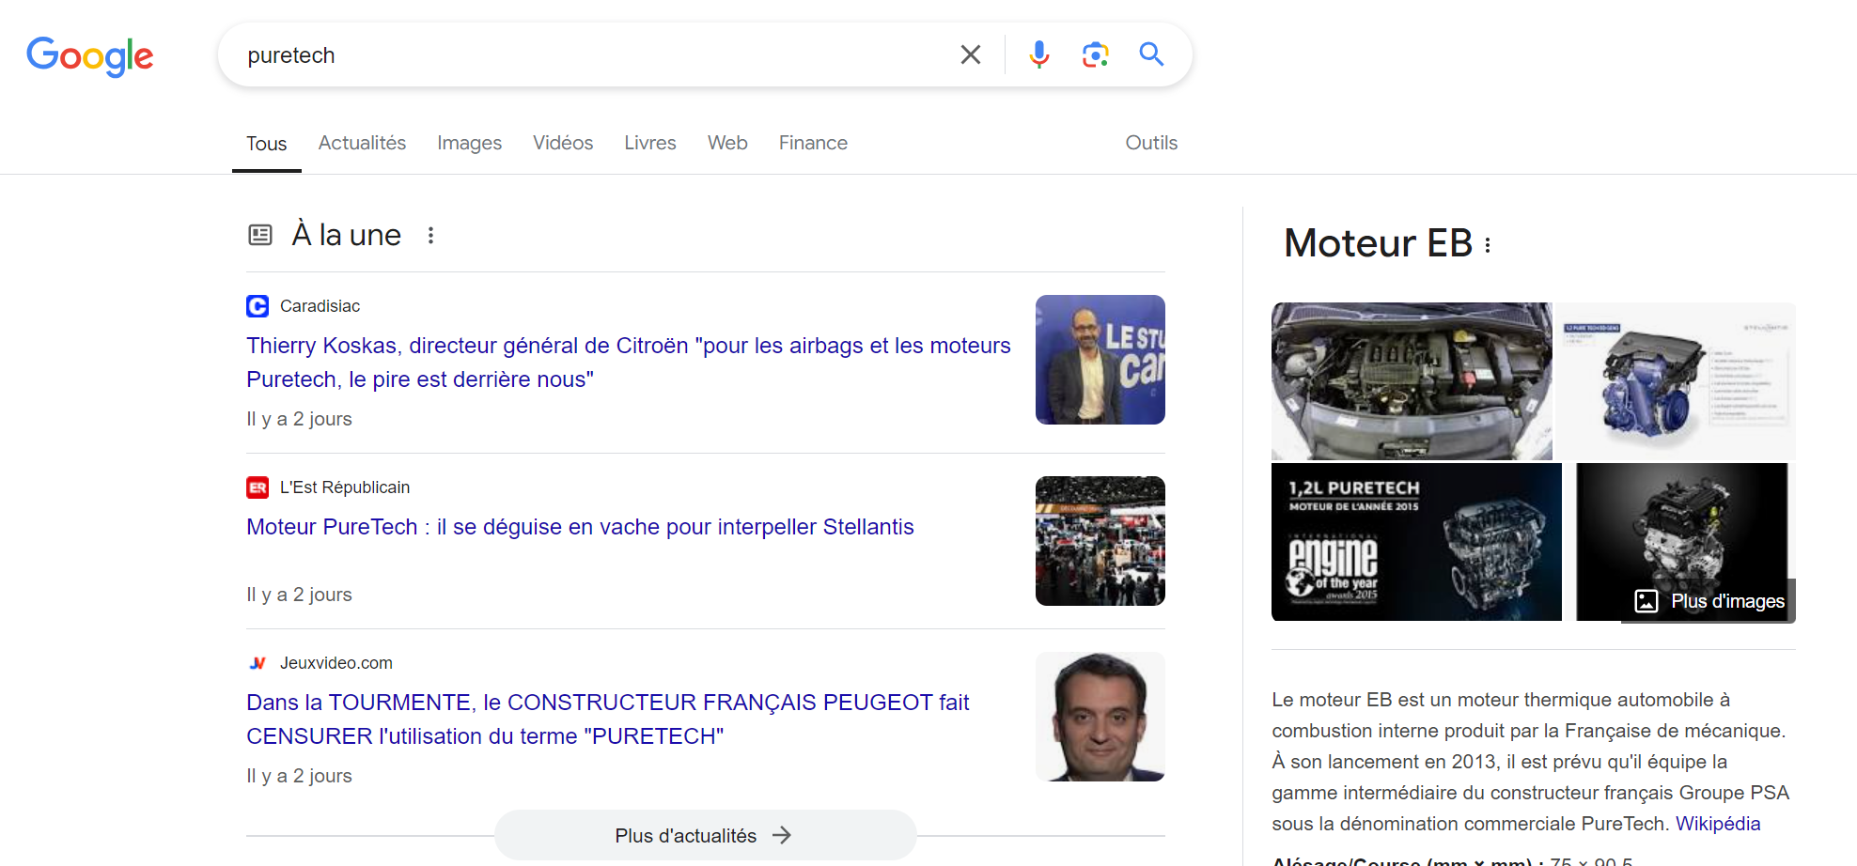Open the Jeuxvideo.com article portrait thumbnail
1857x866 pixels.
coord(1100,717)
